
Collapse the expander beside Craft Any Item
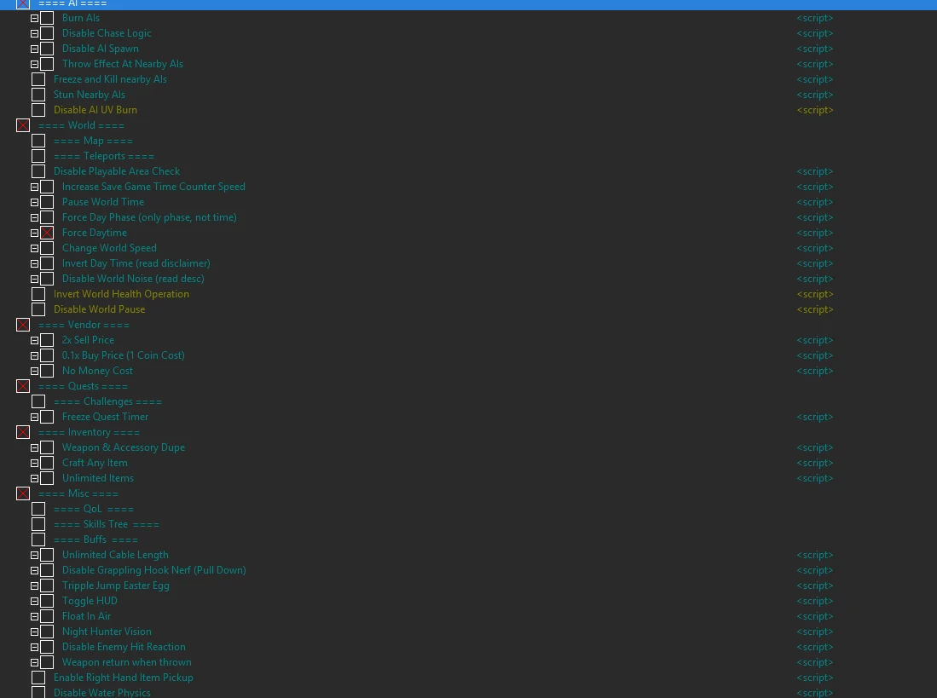click(x=34, y=463)
